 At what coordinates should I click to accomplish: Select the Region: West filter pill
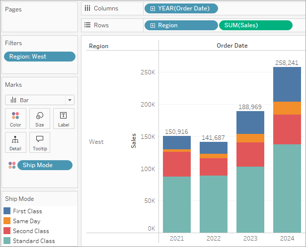[40, 57]
